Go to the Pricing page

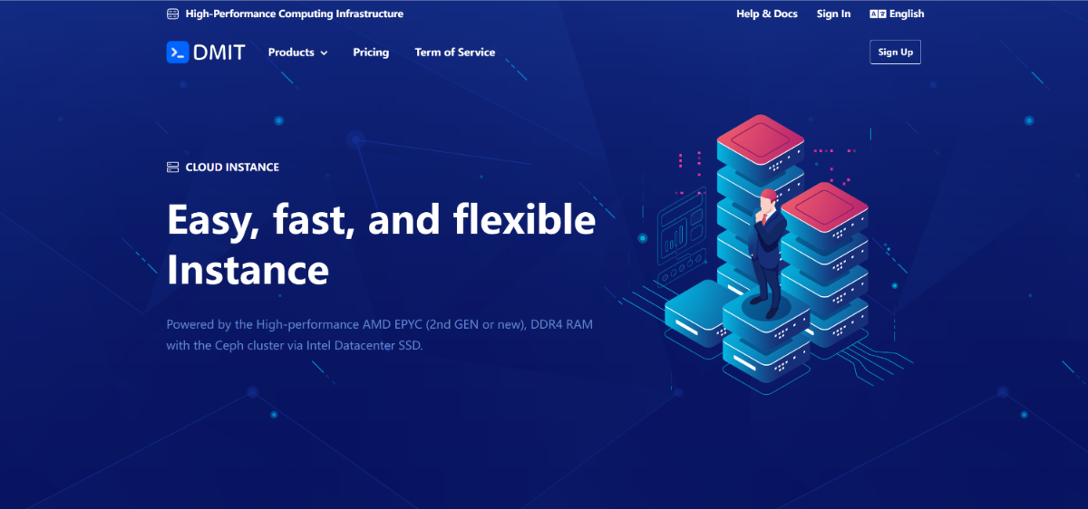371,53
